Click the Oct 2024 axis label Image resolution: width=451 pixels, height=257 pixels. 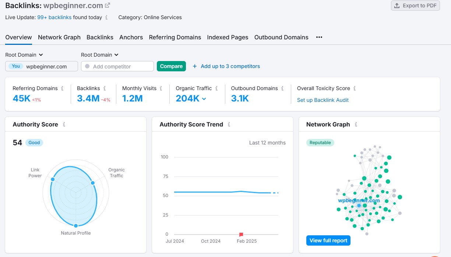point(211,241)
